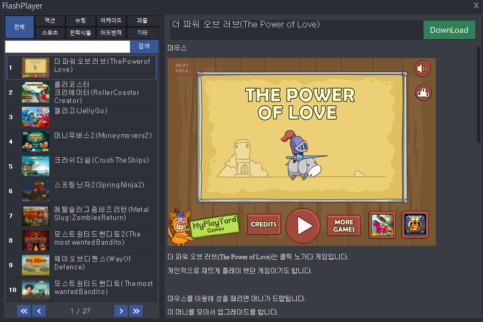This screenshot has height=322, width=483.
Task: Click the 검색 search button
Action: pyautogui.click(x=144, y=47)
